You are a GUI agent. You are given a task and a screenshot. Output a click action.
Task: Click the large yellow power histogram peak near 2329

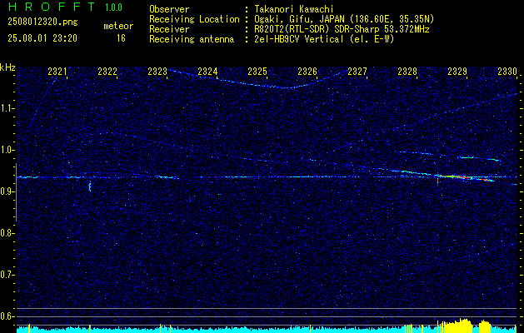(x=458, y=326)
